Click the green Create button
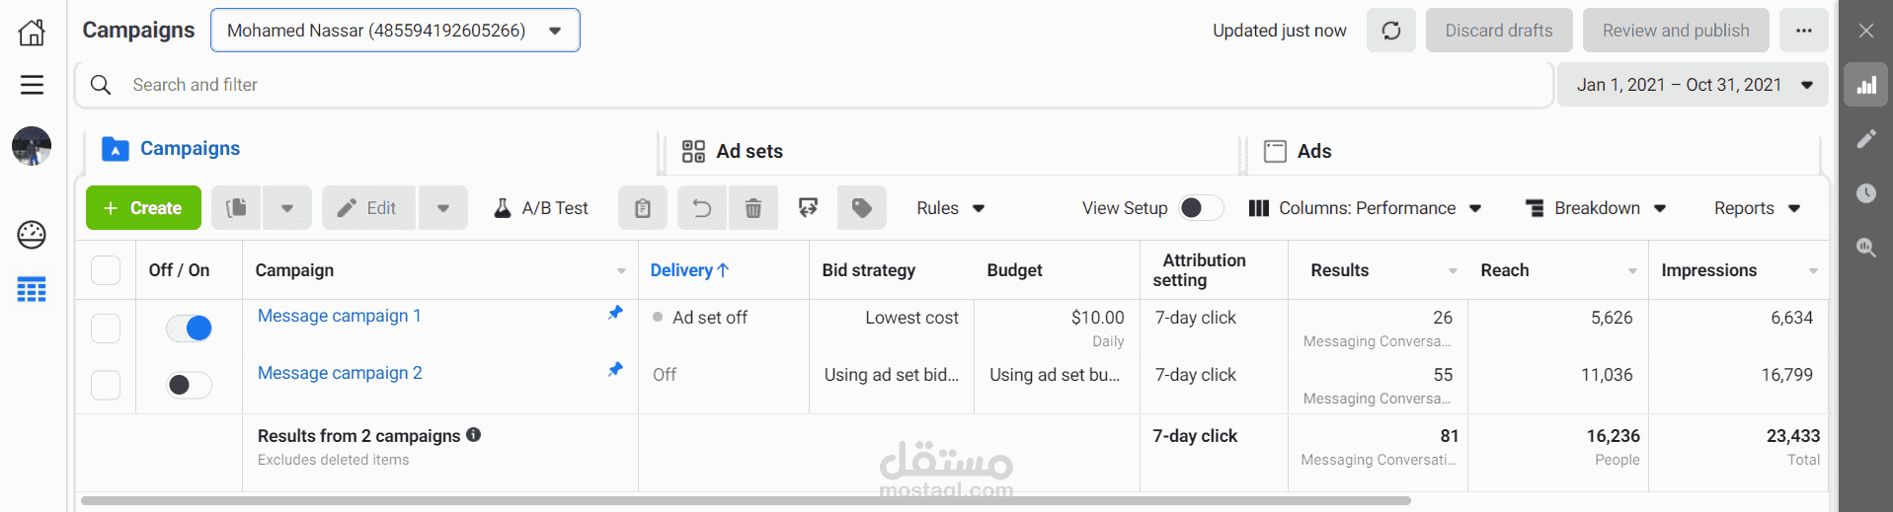1893x512 pixels. [143, 208]
